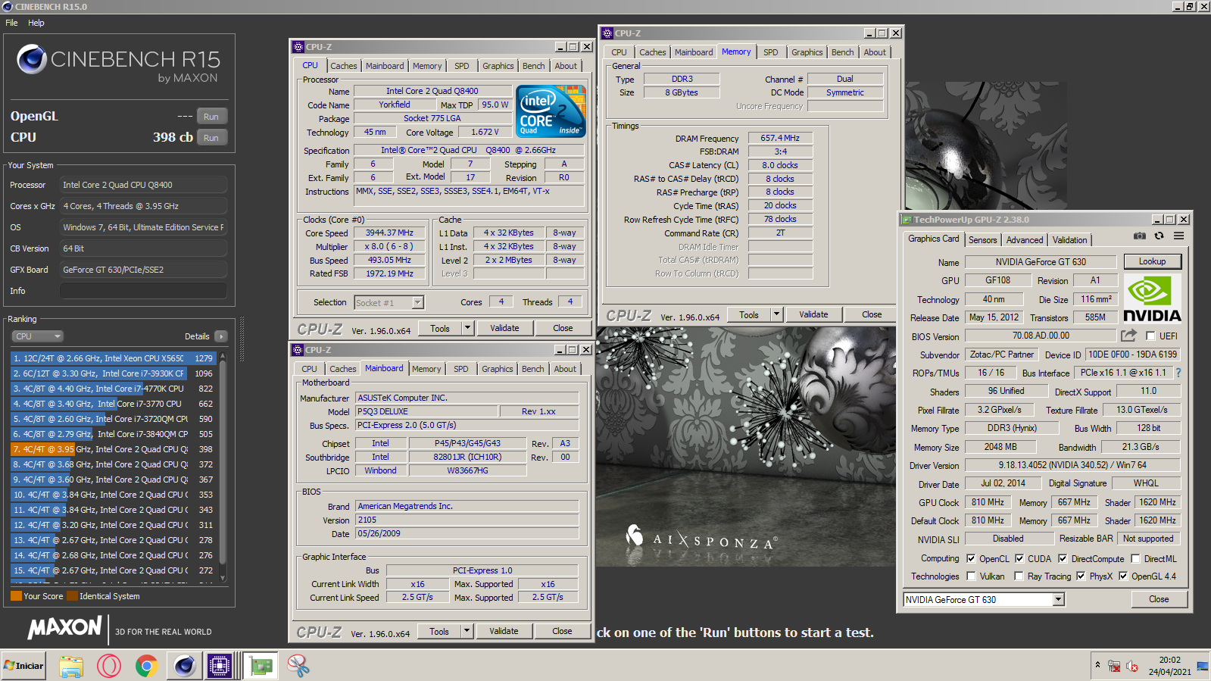Open Socket #1 selection dropdown
The width and height of the screenshot is (1211, 681).
tap(417, 302)
